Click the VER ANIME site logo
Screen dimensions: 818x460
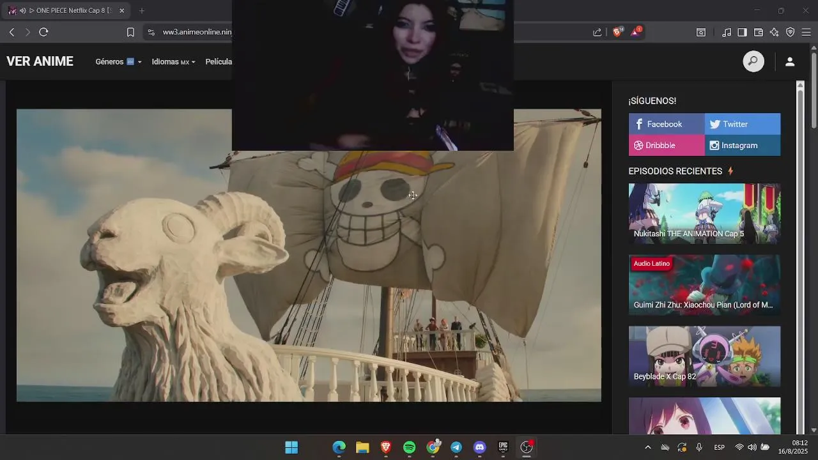[x=40, y=61]
